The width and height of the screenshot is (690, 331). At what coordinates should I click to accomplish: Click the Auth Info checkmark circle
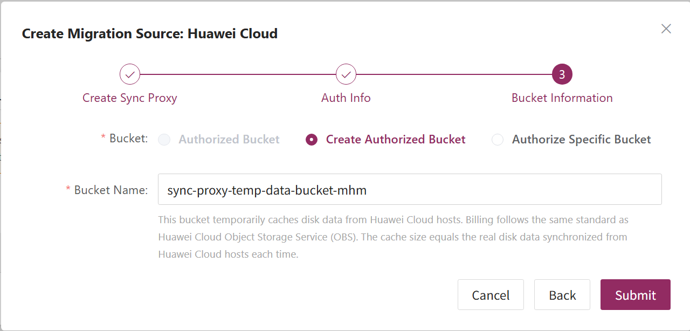click(x=346, y=74)
